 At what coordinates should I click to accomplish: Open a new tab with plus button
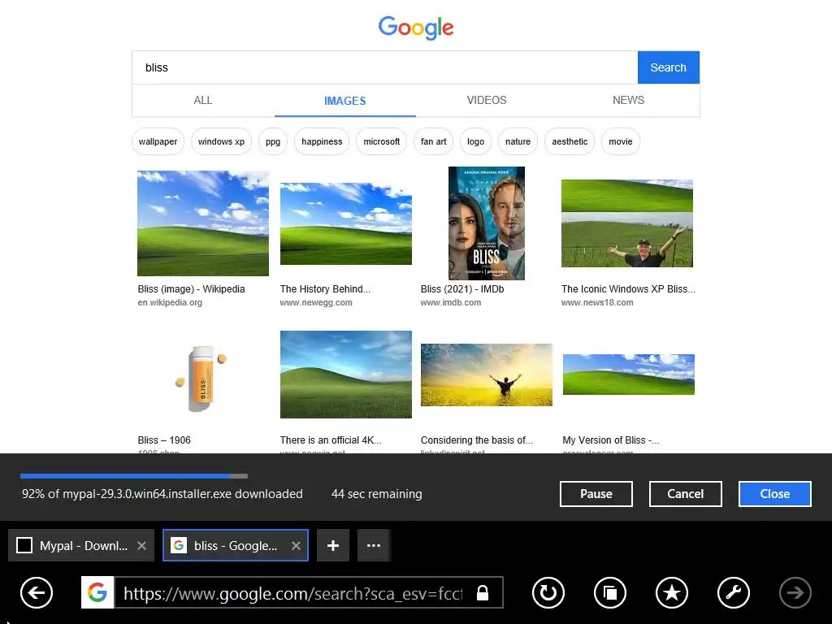point(332,545)
